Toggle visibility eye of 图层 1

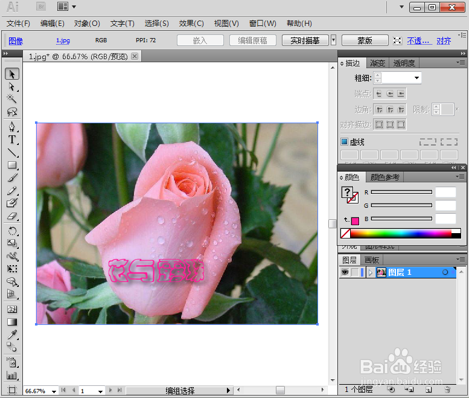point(345,272)
